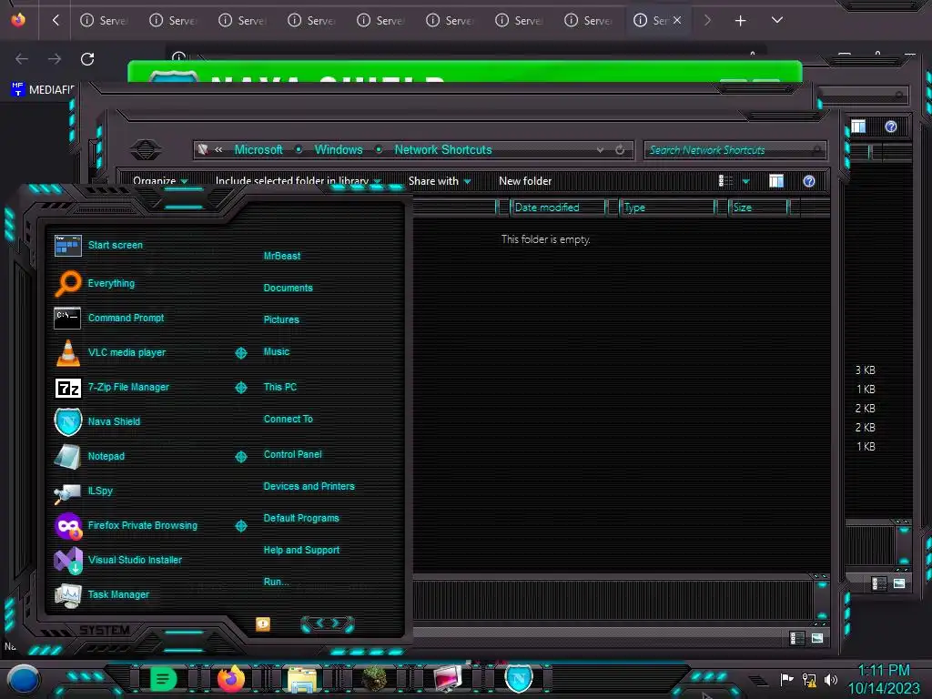The height and width of the screenshot is (699, 932).
Task: Open File Explorer from the taskbar
Action: [x=302, y=679]
